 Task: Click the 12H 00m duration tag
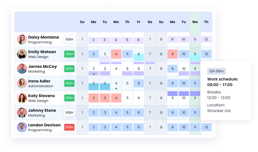pyautogui.click(x=216, y=71)
